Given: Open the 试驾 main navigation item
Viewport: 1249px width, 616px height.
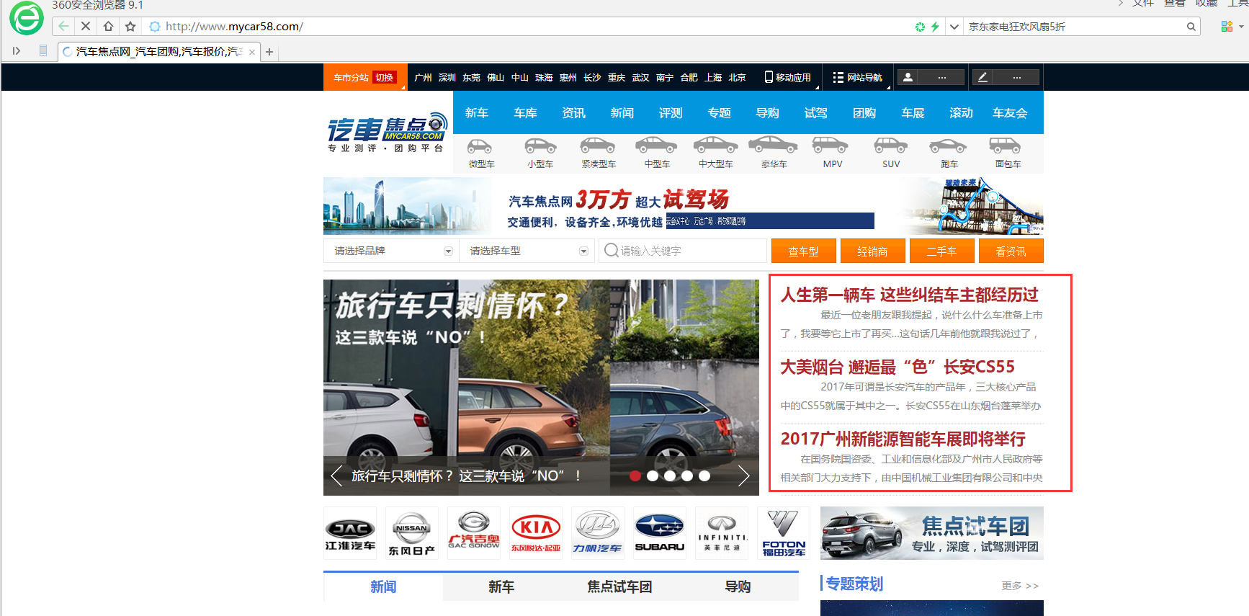Looking at the screenshot, I should click(x=816, y=113).
